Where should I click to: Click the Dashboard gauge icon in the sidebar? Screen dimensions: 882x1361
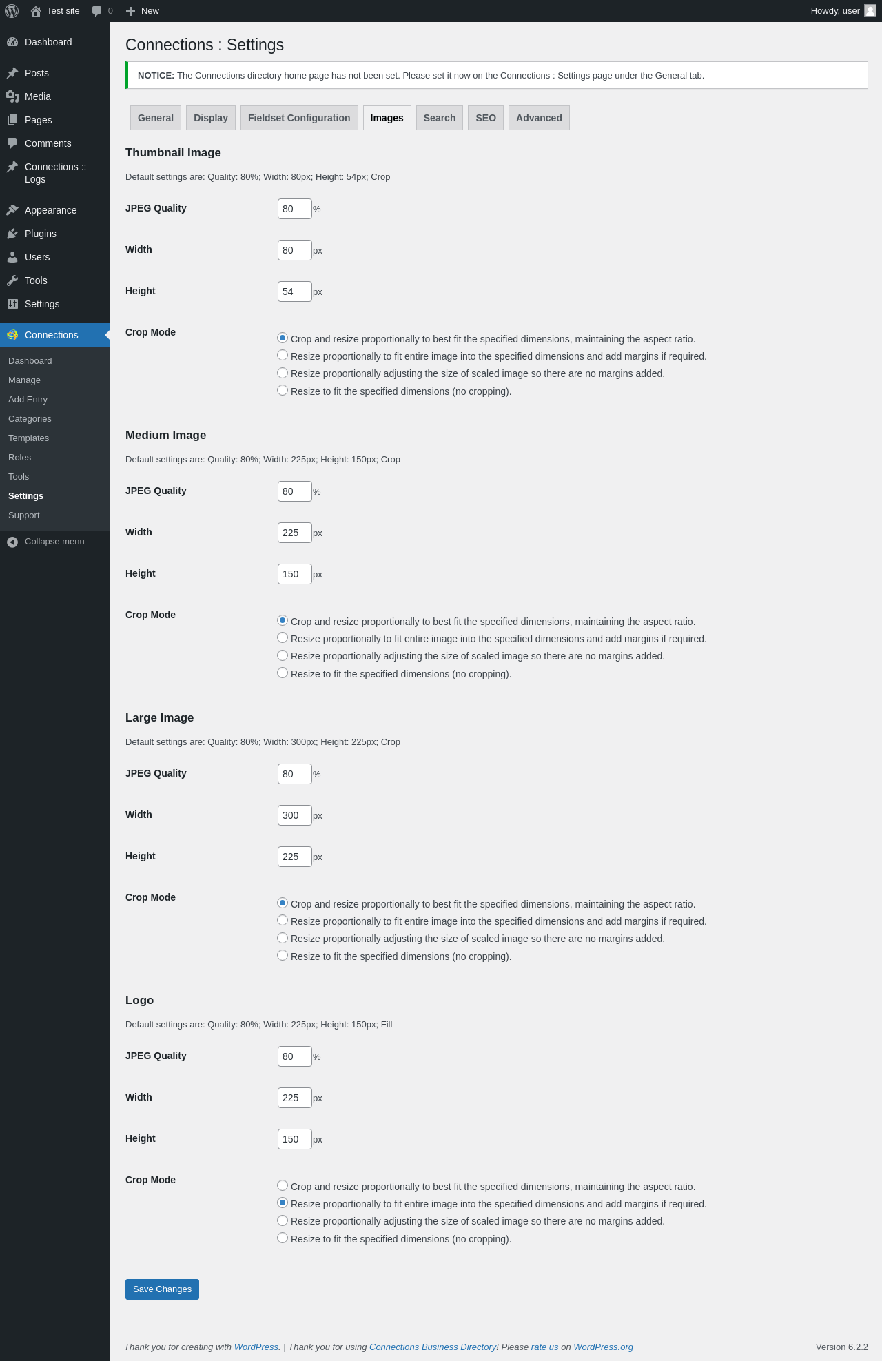tap(12, 42)
